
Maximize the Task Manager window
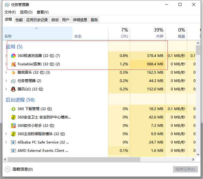click(180, 5)
